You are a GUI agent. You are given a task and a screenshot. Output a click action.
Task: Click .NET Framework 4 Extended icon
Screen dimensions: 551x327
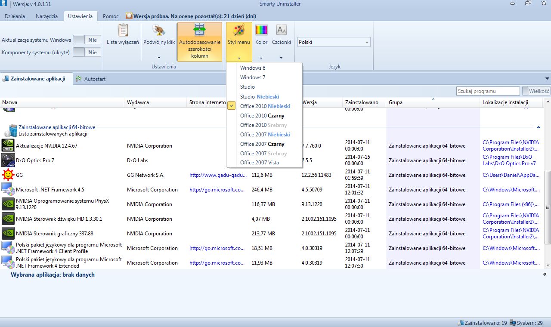[8, 262]
